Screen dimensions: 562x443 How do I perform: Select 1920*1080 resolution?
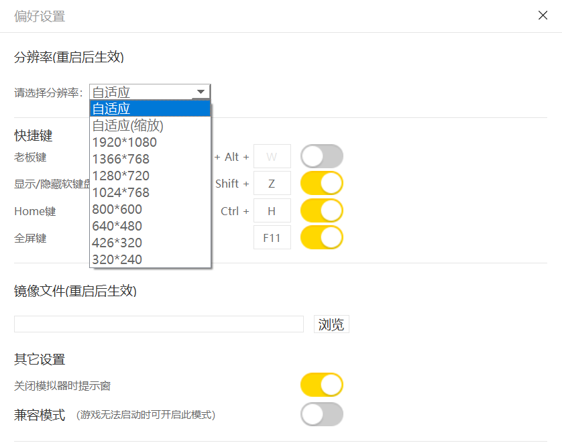[150, 142]
